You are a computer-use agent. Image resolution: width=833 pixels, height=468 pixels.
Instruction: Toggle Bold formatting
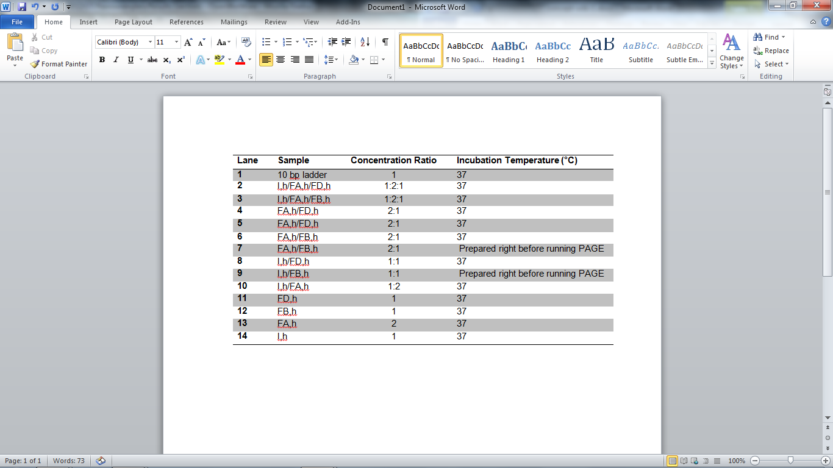(102, 60)
